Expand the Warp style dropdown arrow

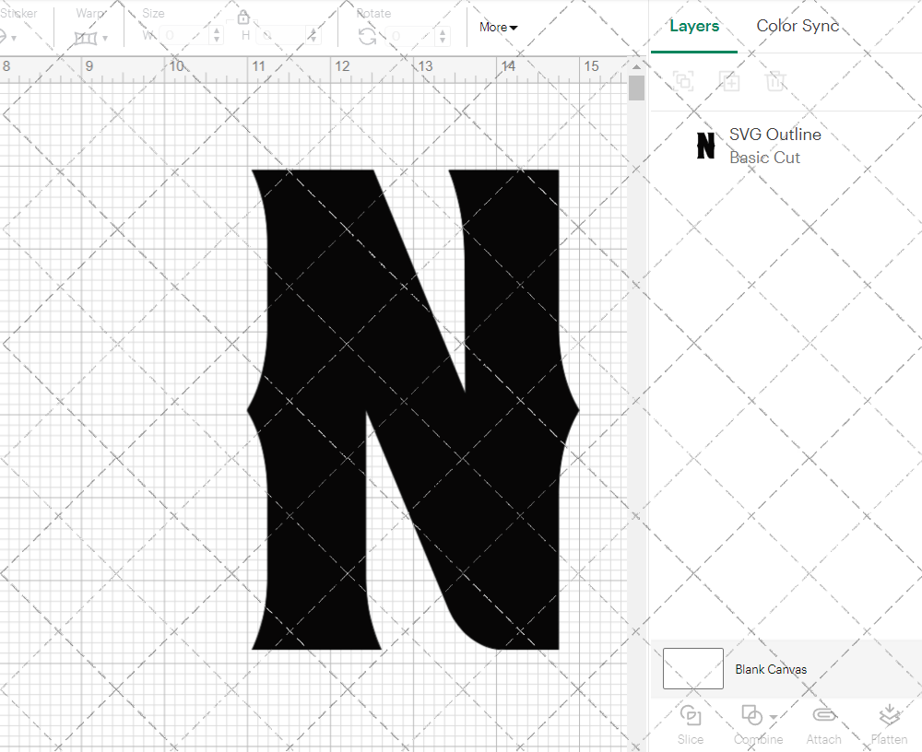(x=104, y=37)
